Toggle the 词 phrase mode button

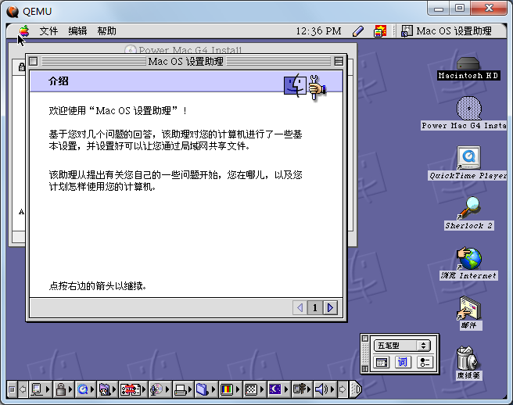(403, 362)
